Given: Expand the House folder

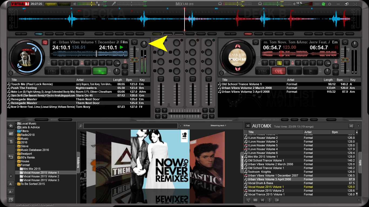Looking at the screenshot, I should pyautogui.click(x=16, y=161).
